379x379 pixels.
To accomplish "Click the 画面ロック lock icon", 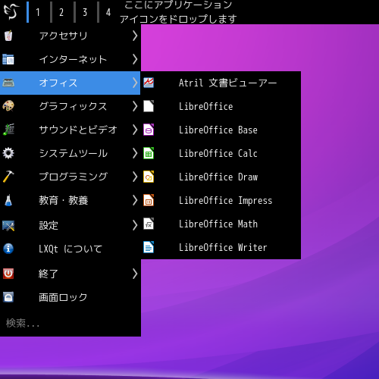I will [8, 297].
